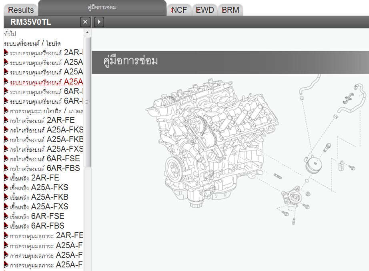The width and height of the screenshot is (369, 271).
Task: Click the book icon beside กลไกเครื่องยนต์ 6AR-FSE
Action: tap(6, 159)
